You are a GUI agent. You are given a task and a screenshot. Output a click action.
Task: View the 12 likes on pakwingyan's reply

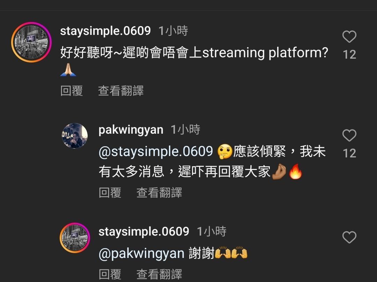tap(349, 153)
